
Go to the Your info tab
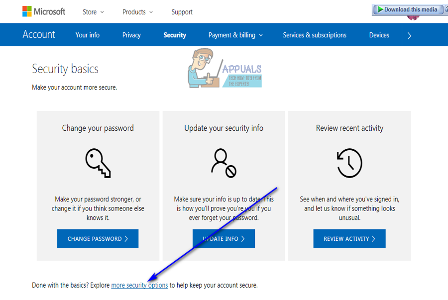coord(88,35)
